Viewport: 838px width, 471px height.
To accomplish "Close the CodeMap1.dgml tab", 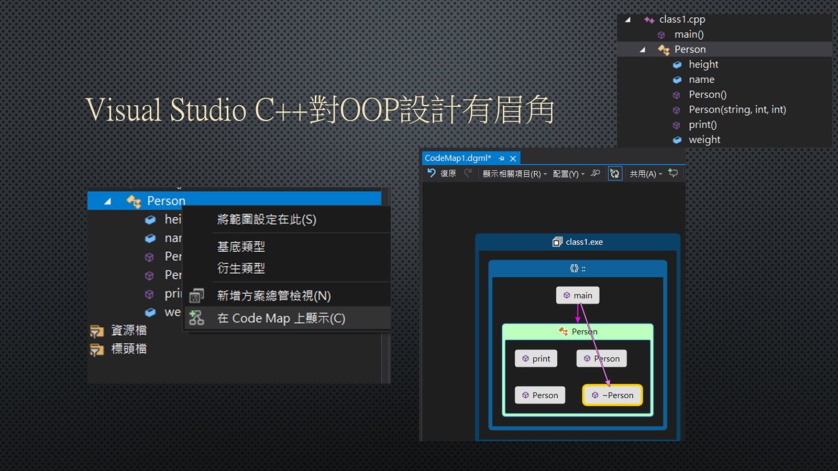I will tap(513, 158).
